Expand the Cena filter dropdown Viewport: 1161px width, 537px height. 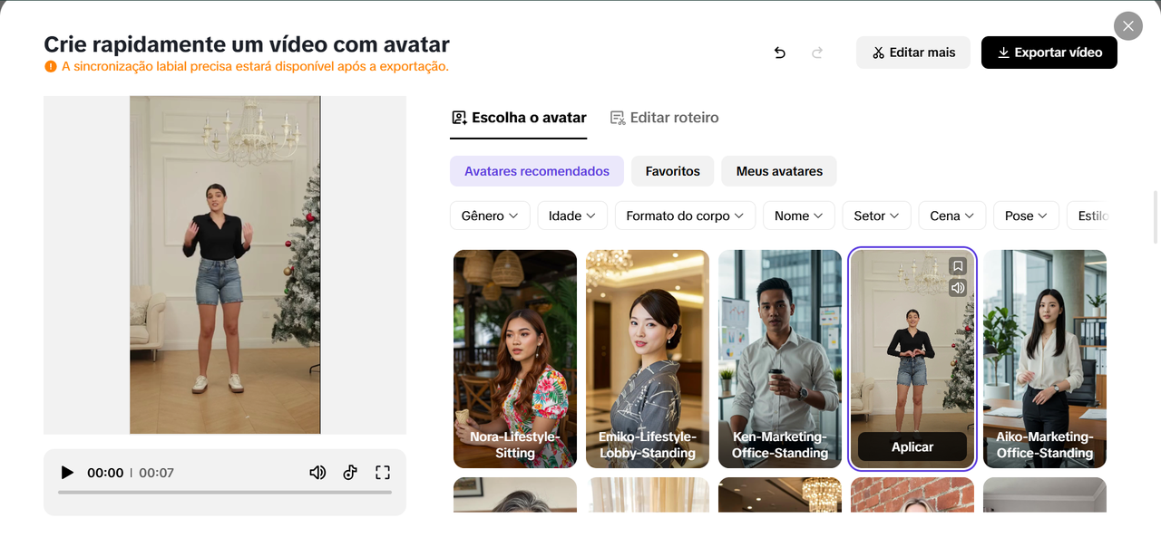click(951, 216)
